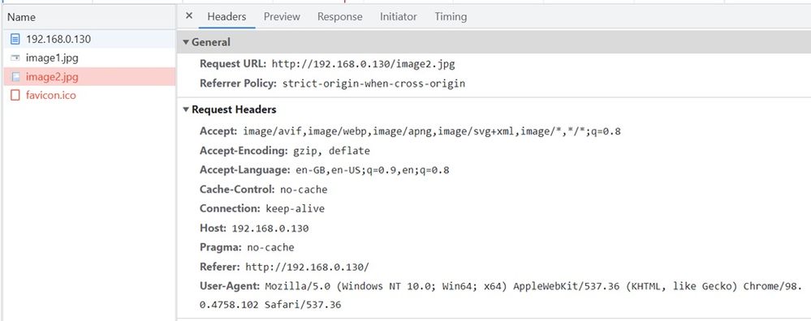Click the Referrer Policy value text
This screenshot has width=811, height=321.
pyautogui.click(x=373, y=83)
